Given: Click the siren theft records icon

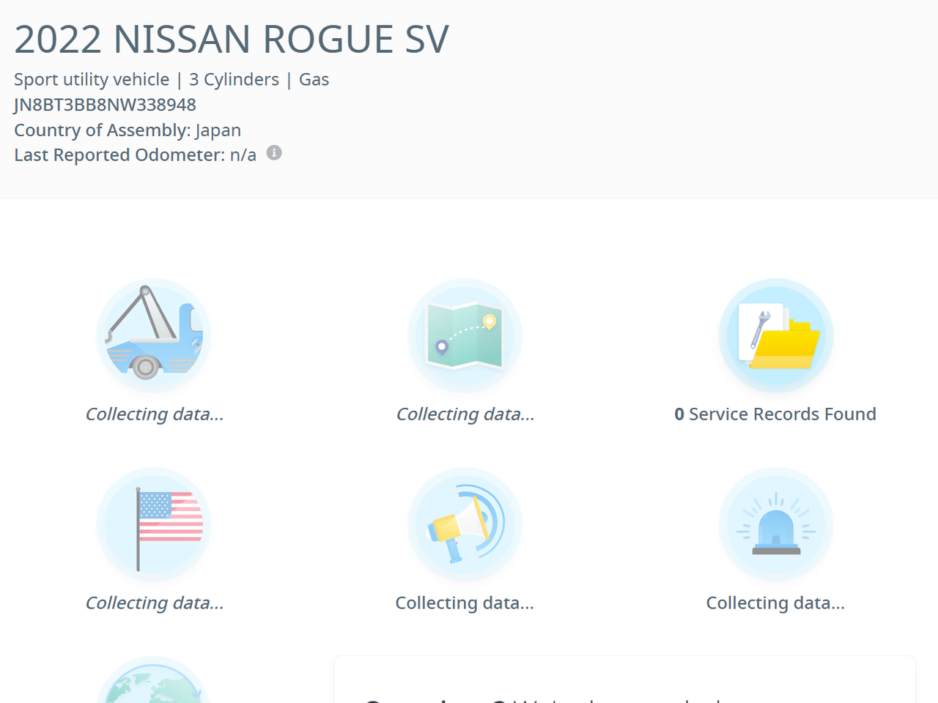Looking at the screenshot, I should tap(775, 525).
